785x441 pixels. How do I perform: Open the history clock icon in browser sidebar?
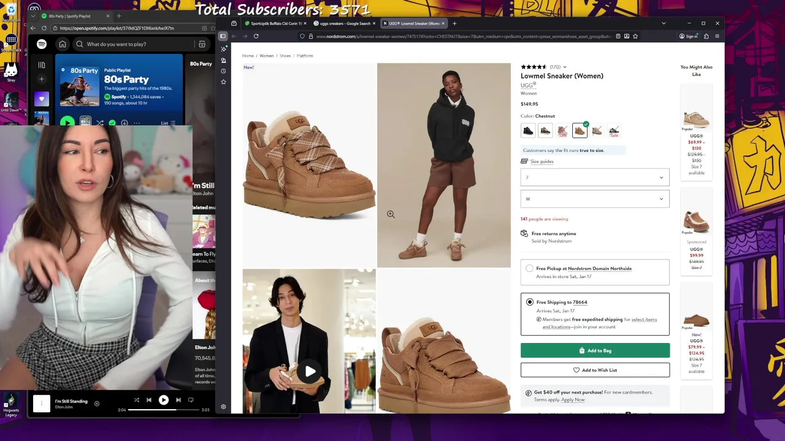(x=223, y=71)
